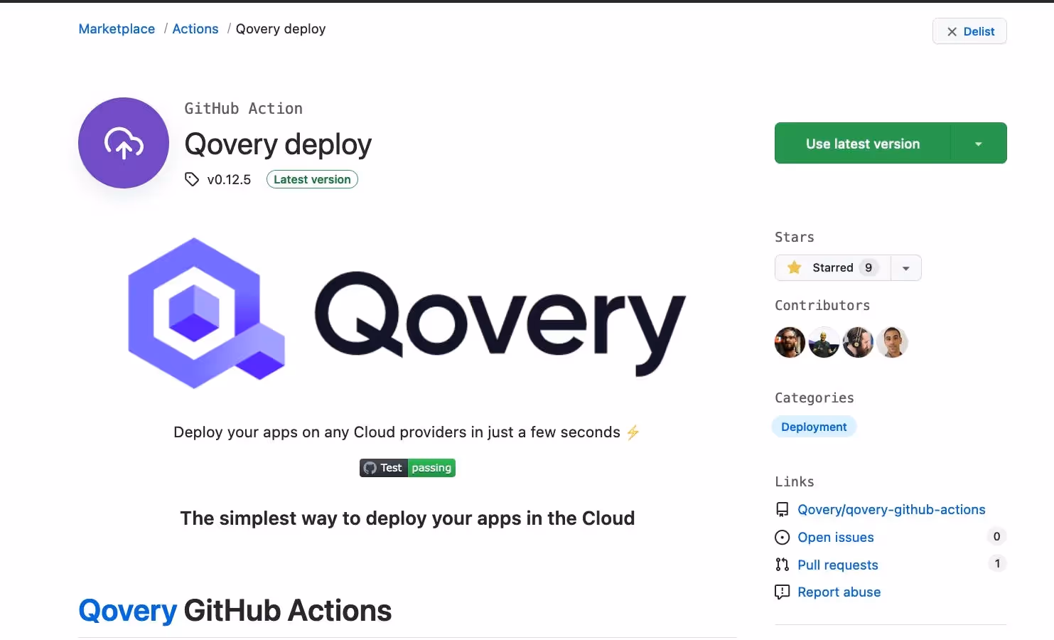
Task: Expand the dropdown next to the Starred button
Action: click(905, 267)
